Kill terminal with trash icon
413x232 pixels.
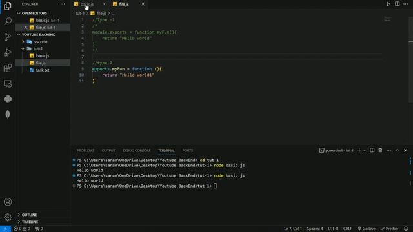coord(380,150)
